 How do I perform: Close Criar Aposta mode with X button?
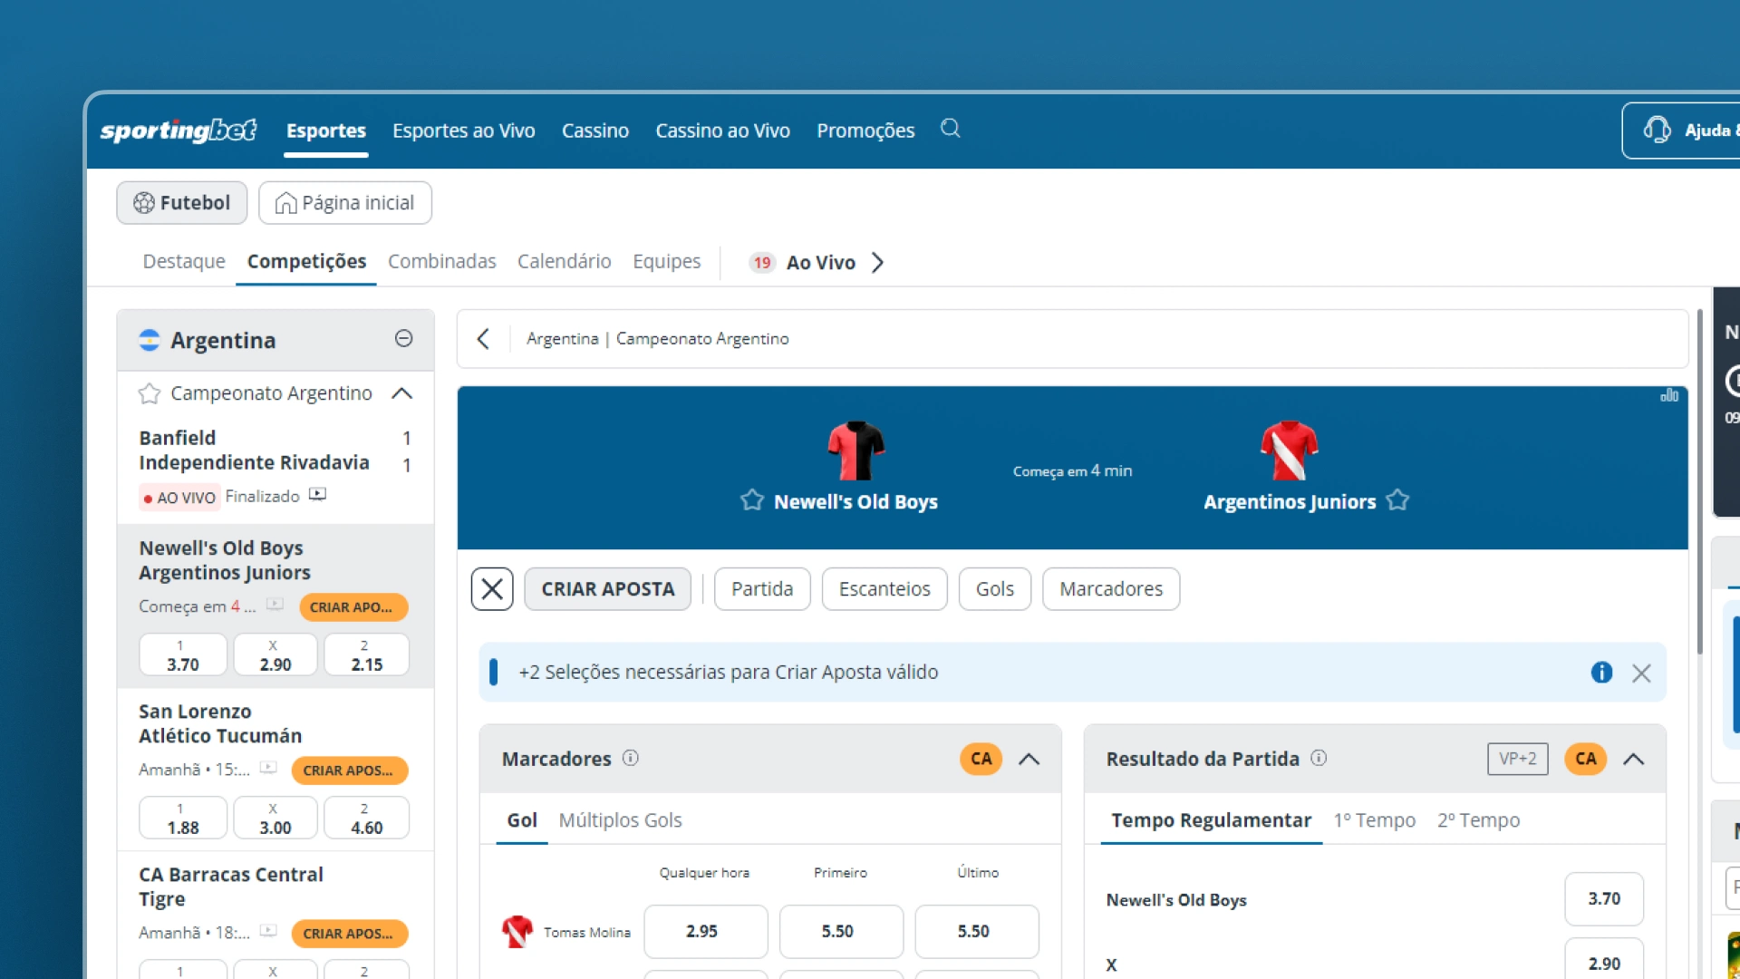coord(492,589)
